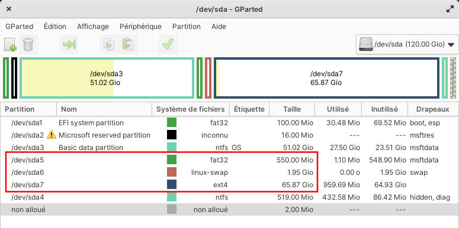The width and height of the screenshot is (459, 228).
Task: Open the /dev/sda device dropdown arrow
Action: coord(451,45)
